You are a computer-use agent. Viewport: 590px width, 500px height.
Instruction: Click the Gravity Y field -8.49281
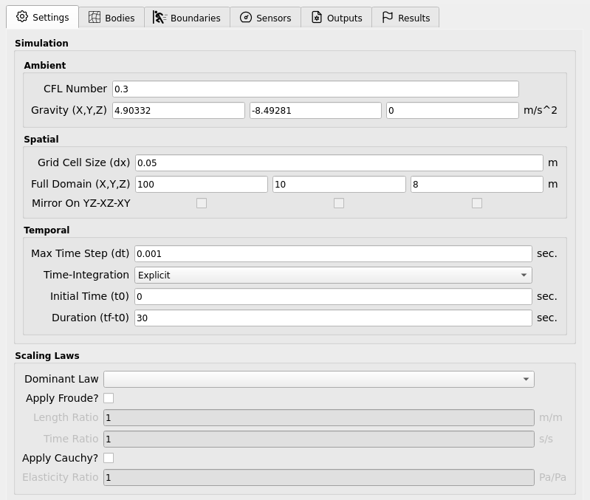(316, 111)
